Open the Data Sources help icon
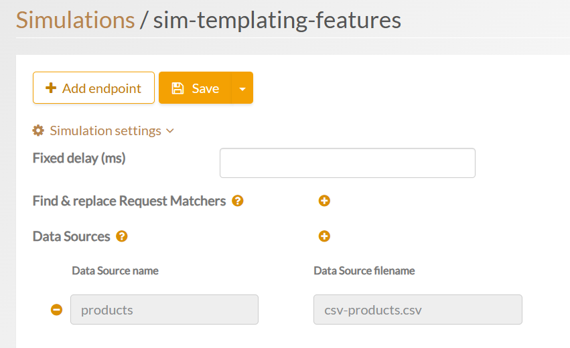570x348 pixels. coord(122,236)
